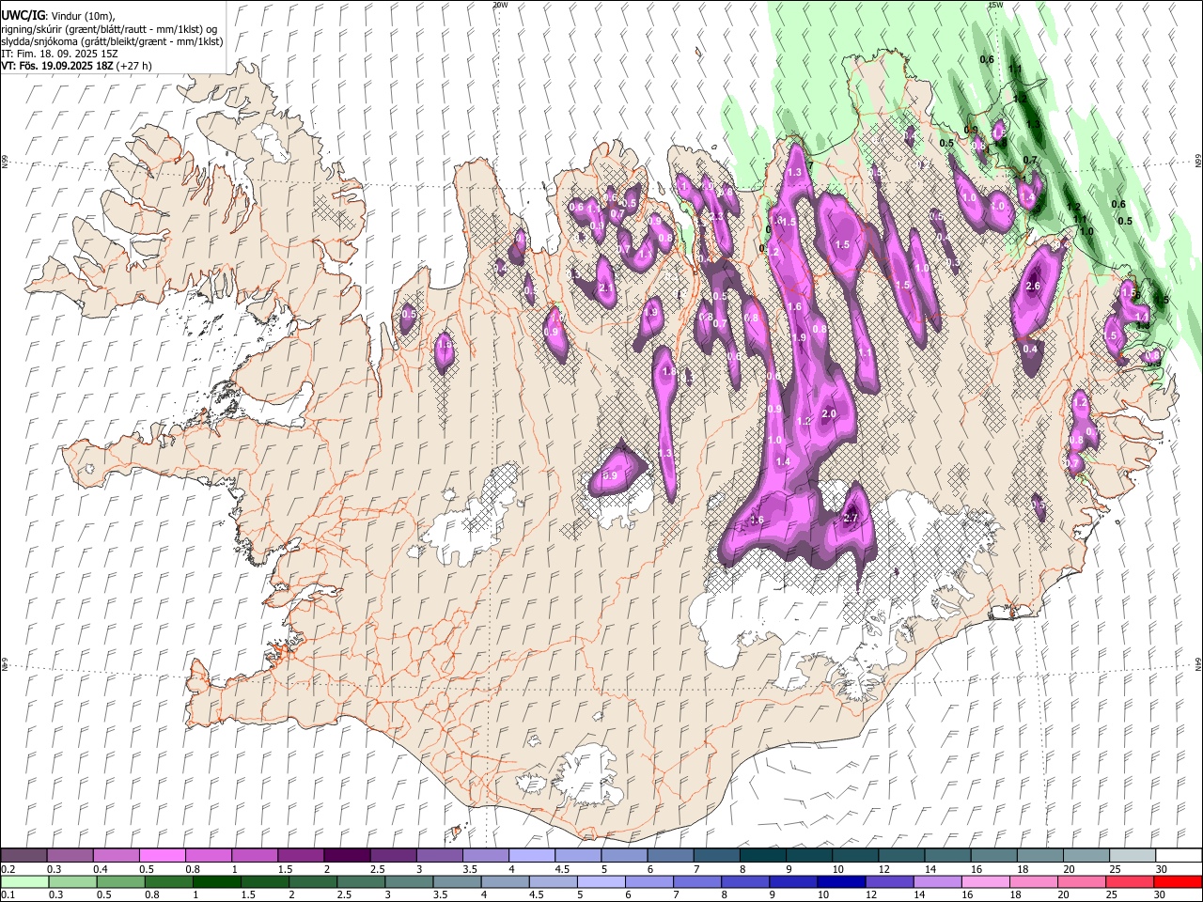This screenshot has width=1203, height=902.
Task: Select dark purple snow swatch between 2 and 2.5
Action: [347, 856]
